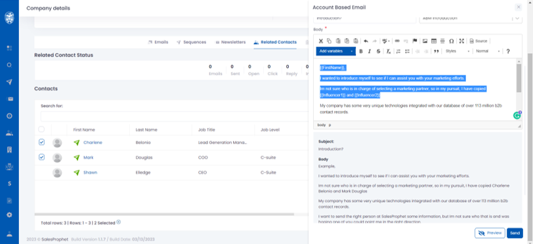Click the Preview button

point(490,233)
